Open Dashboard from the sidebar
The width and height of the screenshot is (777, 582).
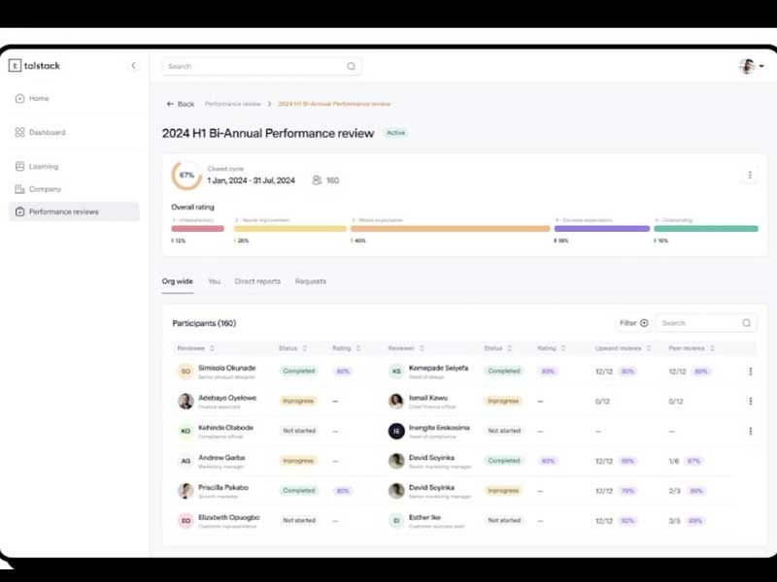47,133
